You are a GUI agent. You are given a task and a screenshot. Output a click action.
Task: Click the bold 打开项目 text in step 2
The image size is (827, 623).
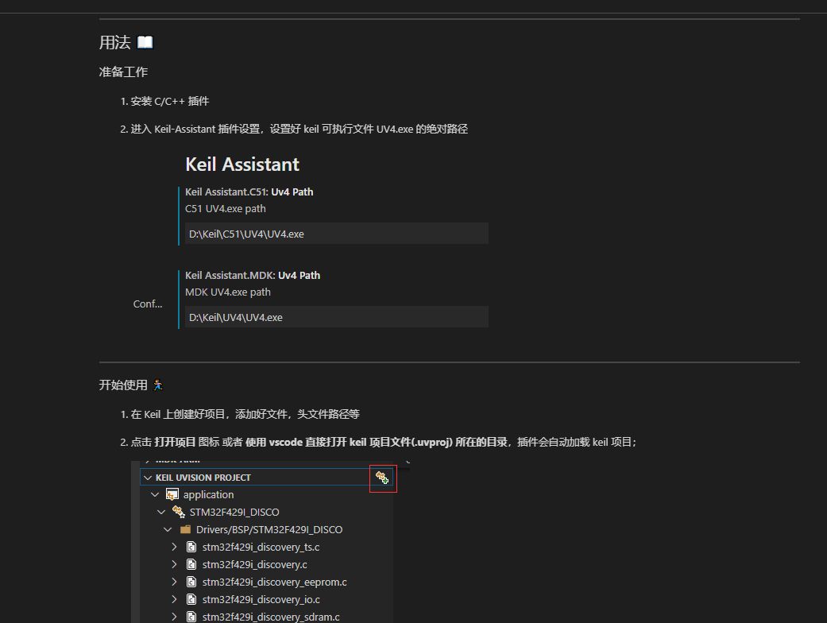tap(175, 442)
